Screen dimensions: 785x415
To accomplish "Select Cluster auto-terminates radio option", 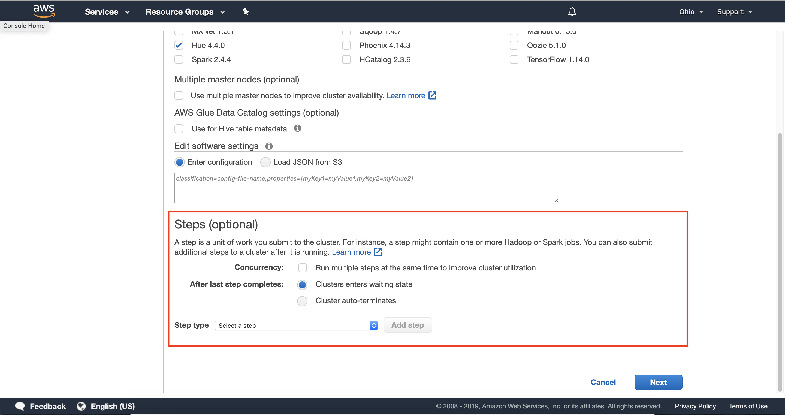I will (x=302, y=301).
